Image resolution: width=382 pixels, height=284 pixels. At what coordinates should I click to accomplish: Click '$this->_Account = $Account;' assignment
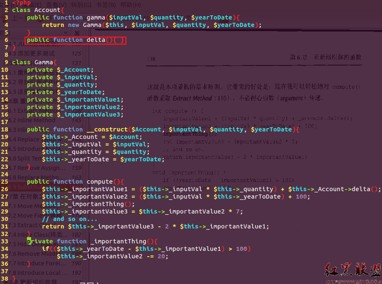[92, 137]
